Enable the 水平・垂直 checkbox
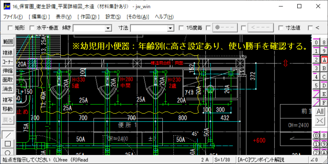 (x=32, y=28)
